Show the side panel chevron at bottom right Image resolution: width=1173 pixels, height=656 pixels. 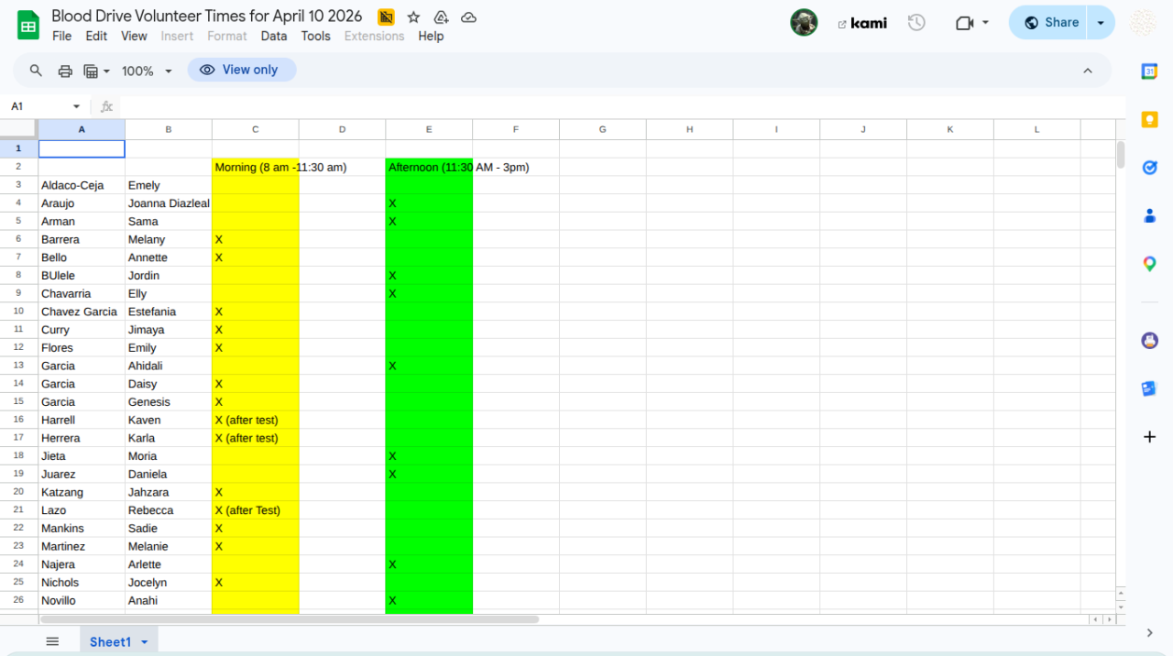(x=1149, y=633)
